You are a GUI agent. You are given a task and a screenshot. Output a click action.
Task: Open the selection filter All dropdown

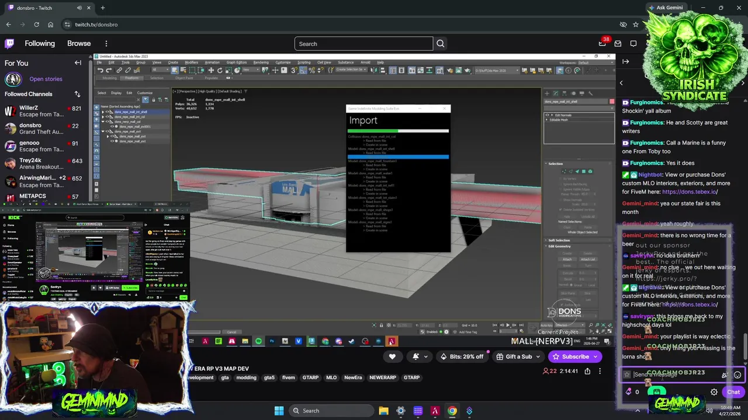click(159, 71)
